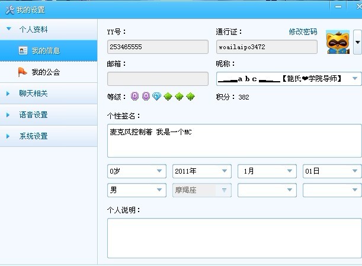Open 我的公会 in the sidebar
Viewport: 362px width, 266px height.
coord(49,72)
